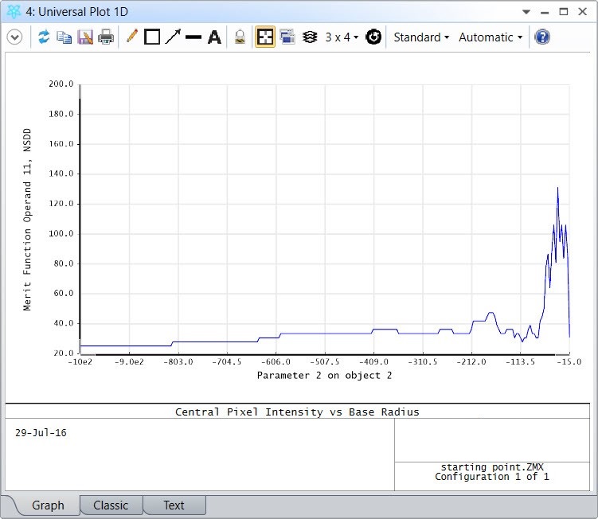Viewport: 598px width, 519px height.
Task: Click the Copy to clipboard icon
Action: [x=64, y=37]
